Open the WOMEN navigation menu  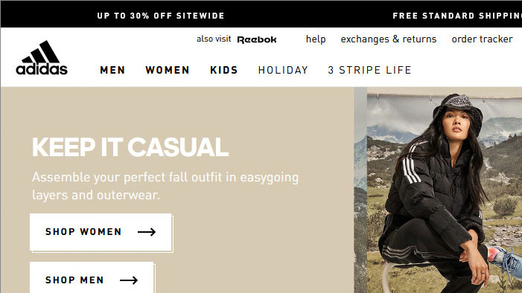tap(168, 70)
